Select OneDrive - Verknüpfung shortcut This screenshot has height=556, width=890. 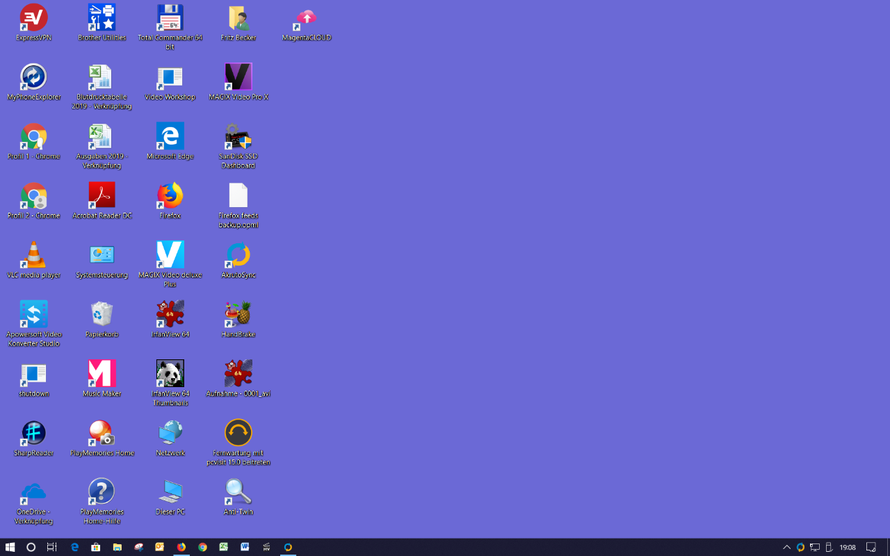click(x=33, y=492)
